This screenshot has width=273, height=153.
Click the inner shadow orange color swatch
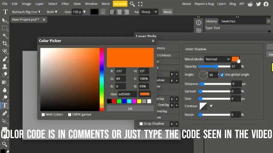(235, 59)
